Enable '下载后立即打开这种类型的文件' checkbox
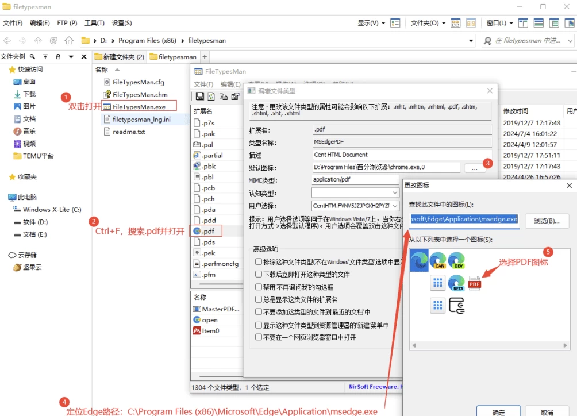577x416 pixels. pos(259,274)
